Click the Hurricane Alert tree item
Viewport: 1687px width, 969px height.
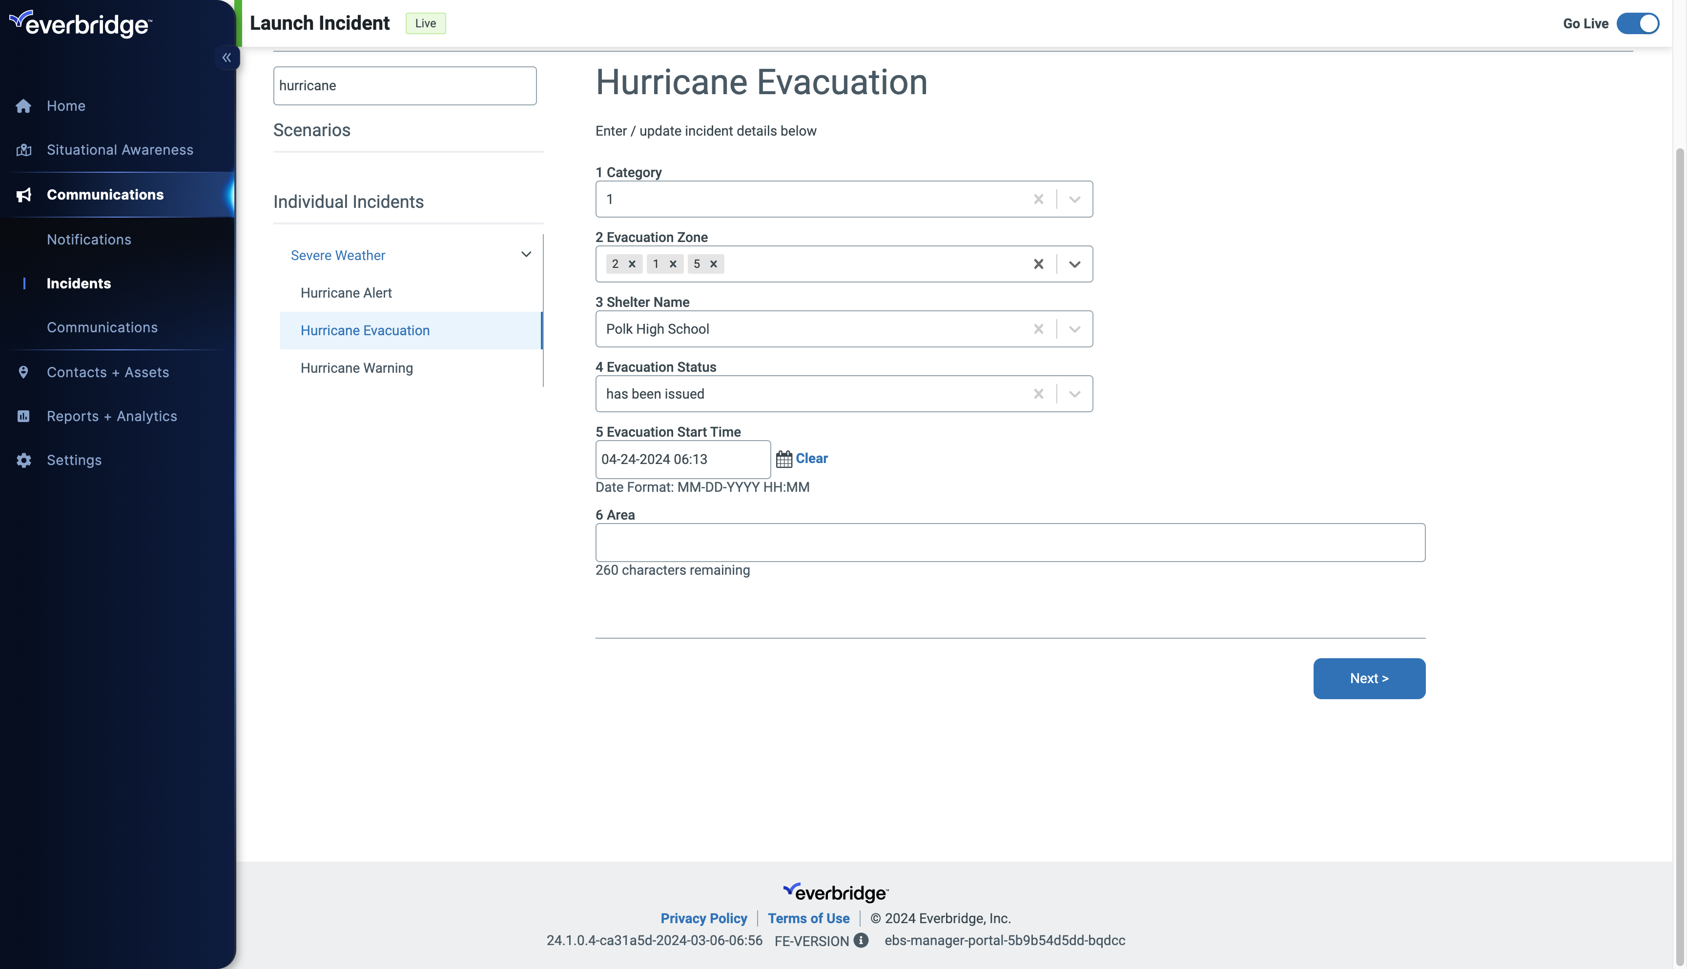coord(345,292)
